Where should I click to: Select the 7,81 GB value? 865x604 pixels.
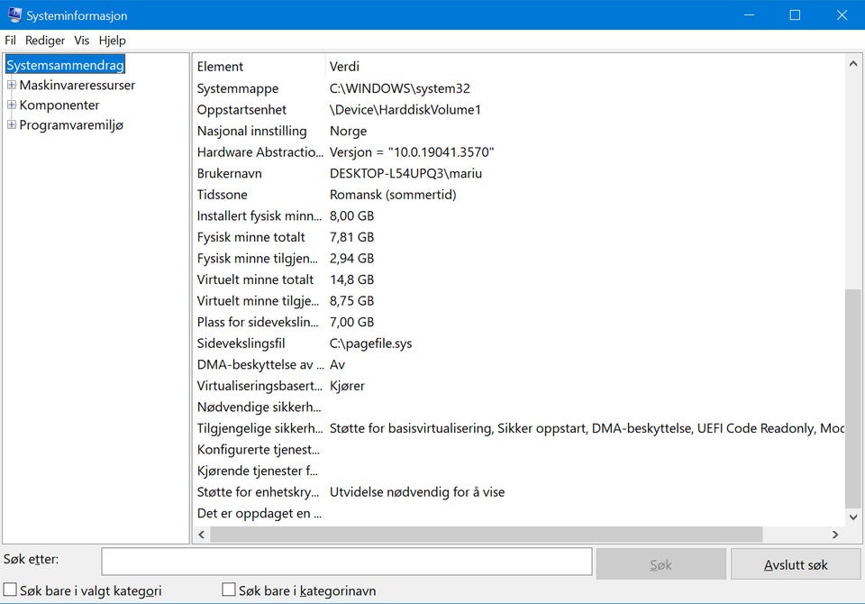click(352, 237)
